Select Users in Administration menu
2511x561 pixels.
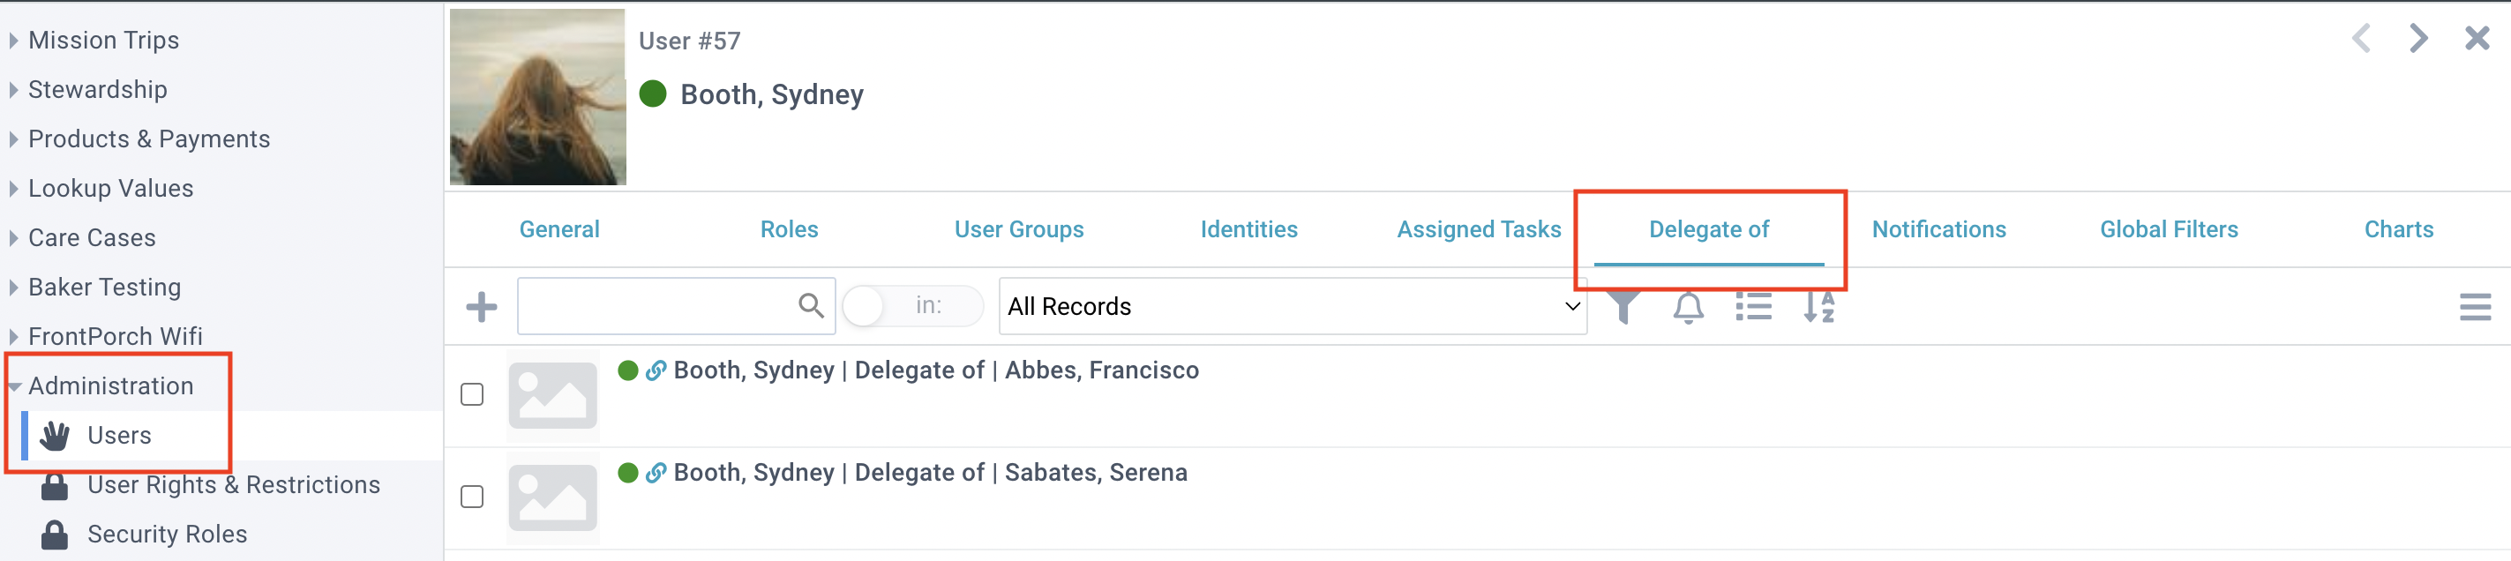pyautogui.click(x=119, y=436)
